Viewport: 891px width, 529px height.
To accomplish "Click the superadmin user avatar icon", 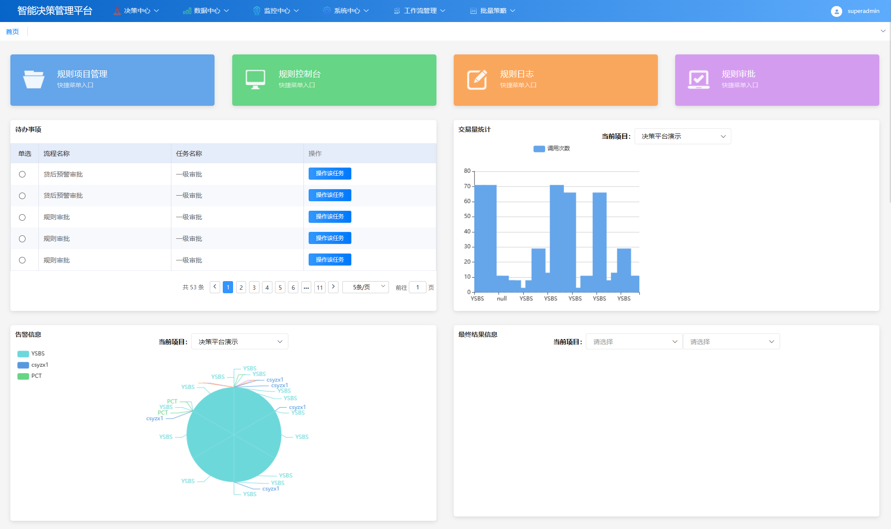I will click(836, 11).
